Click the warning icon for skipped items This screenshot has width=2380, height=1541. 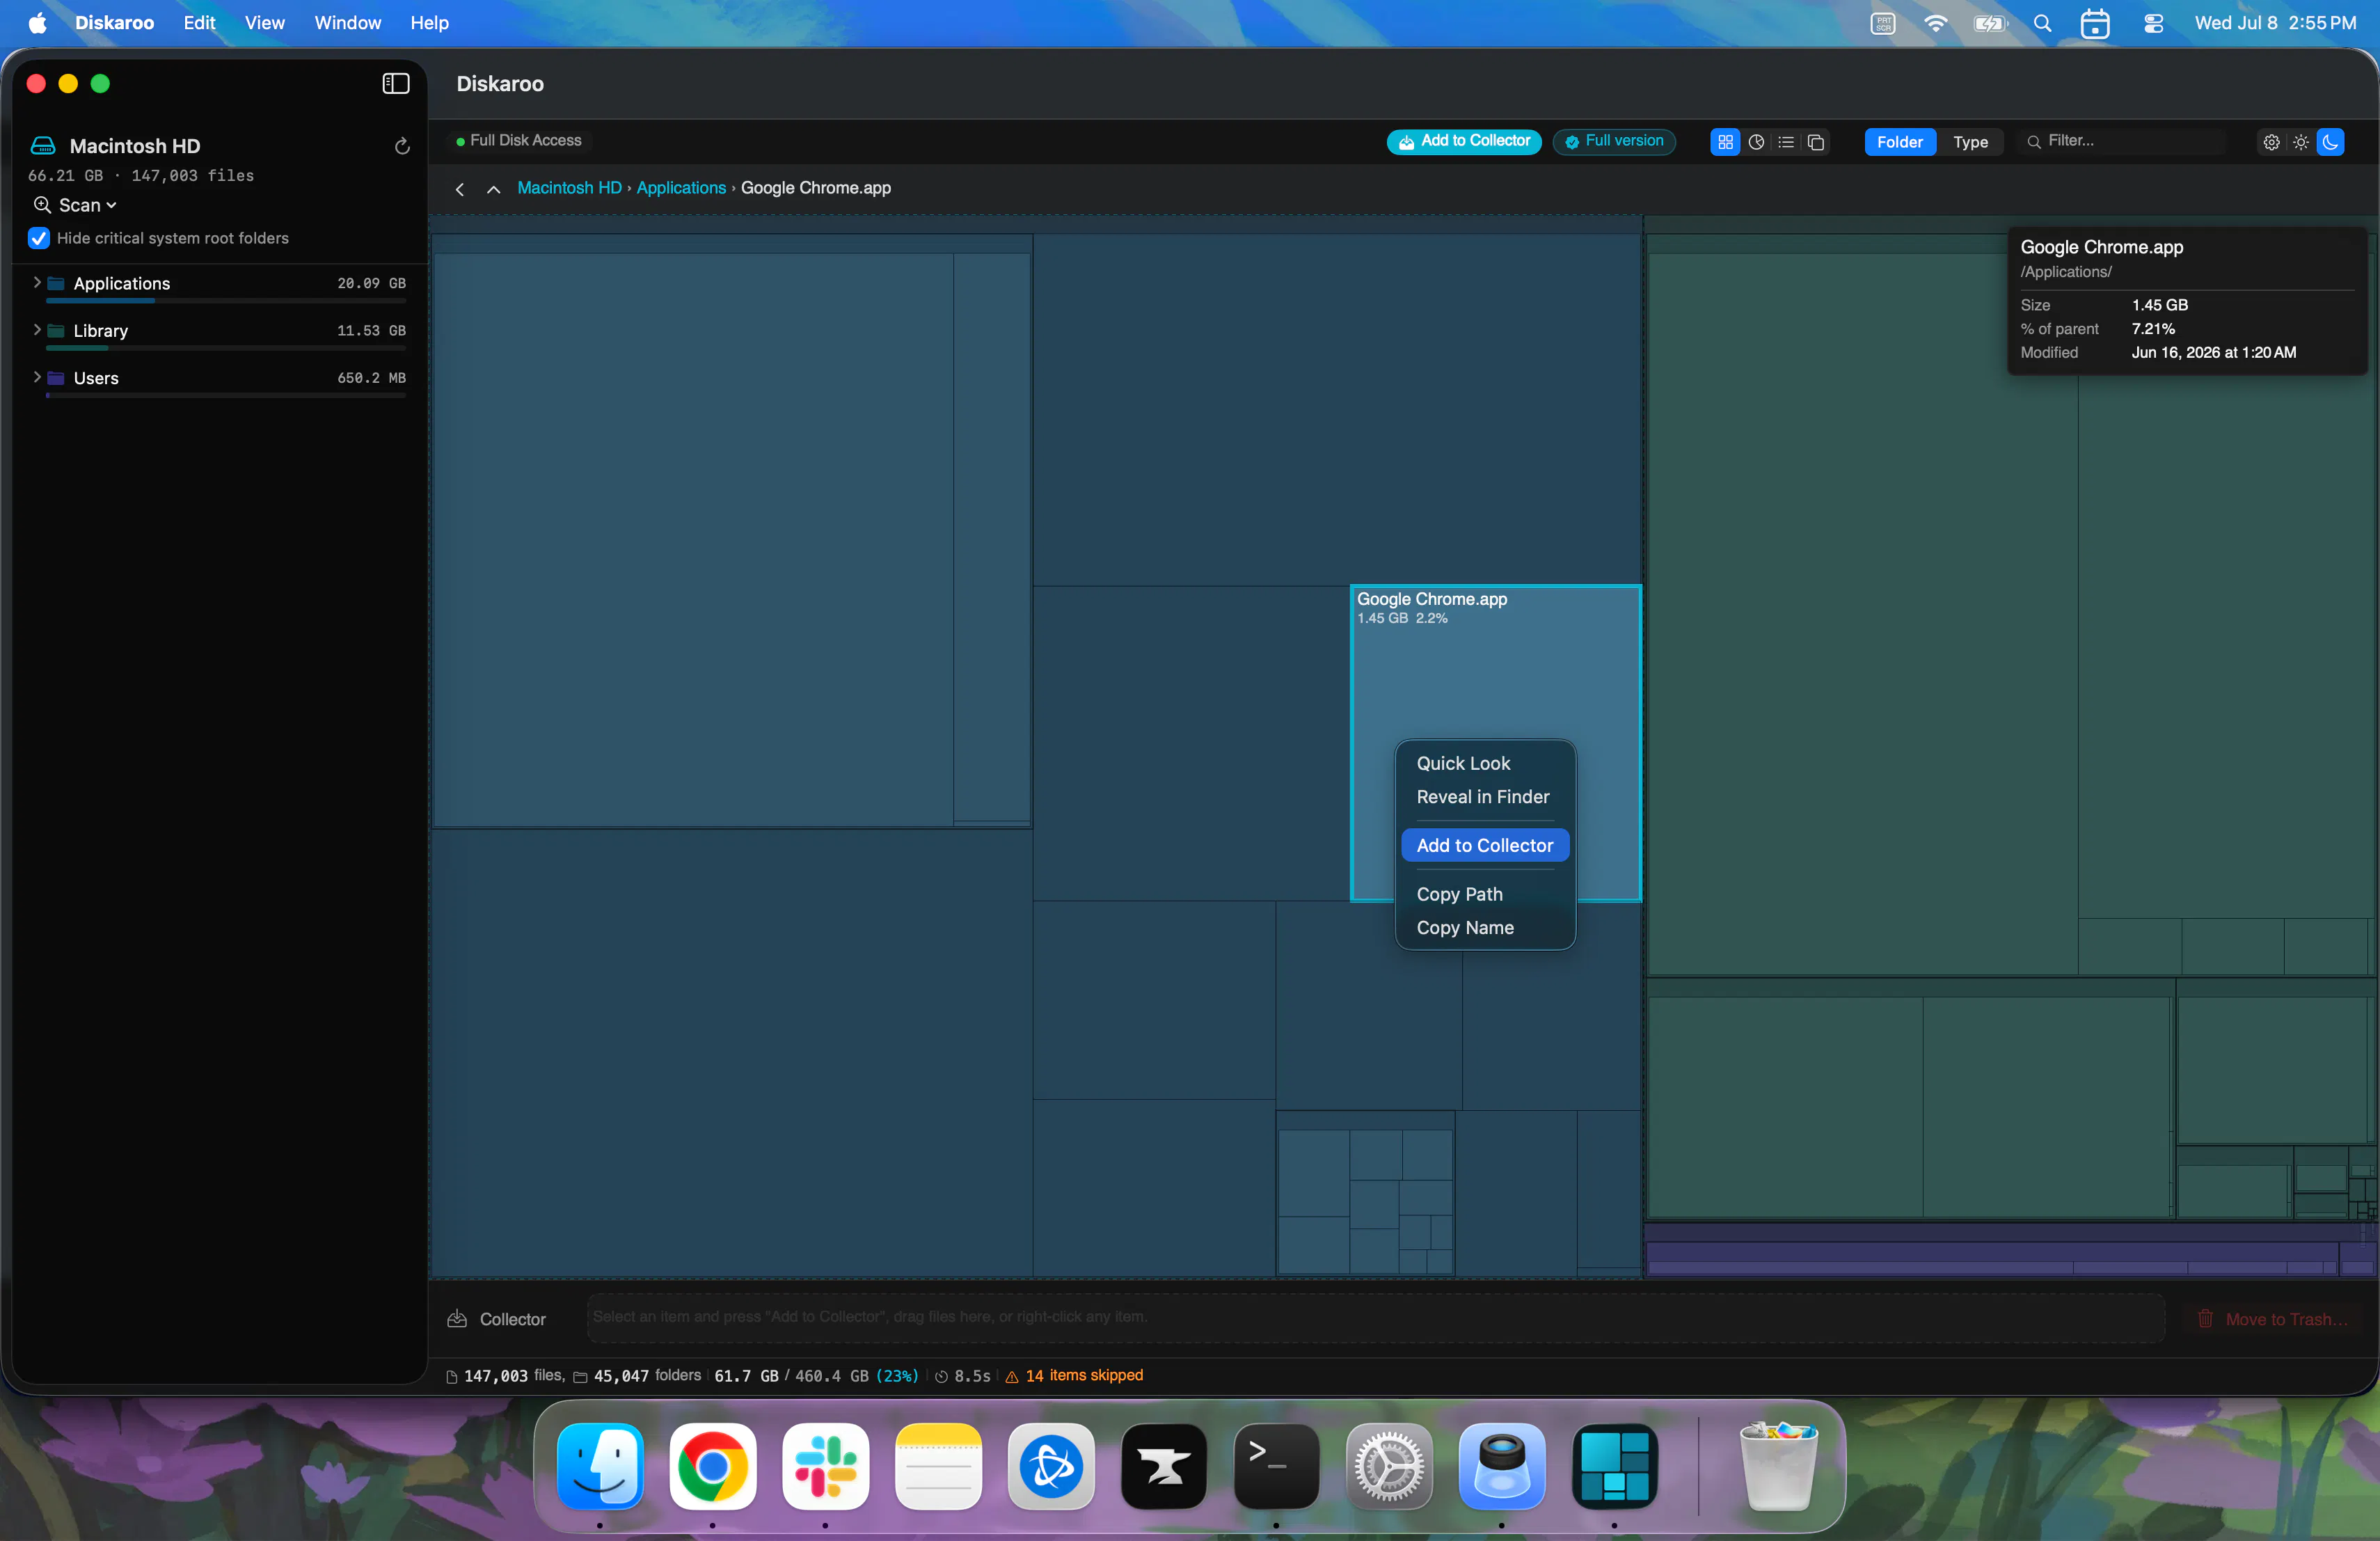(1012, 1377)
